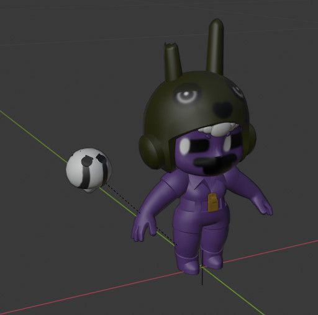This screenshot has width=318, height=315.
Task: Click the dark nose patch on helmet
Action: 223,109
